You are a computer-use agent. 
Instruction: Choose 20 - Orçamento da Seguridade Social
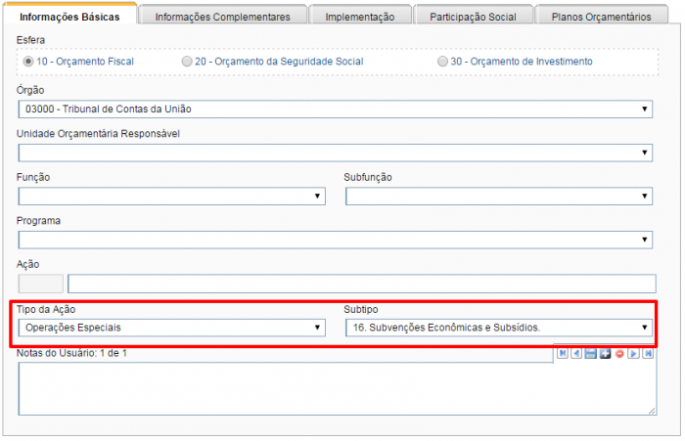coord(187,62)
